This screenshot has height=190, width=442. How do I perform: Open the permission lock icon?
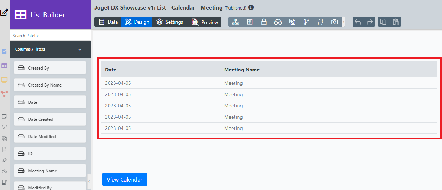coord(264,22)
